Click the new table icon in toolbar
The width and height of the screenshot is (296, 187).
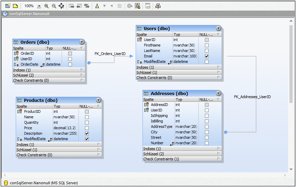(8, 6)
